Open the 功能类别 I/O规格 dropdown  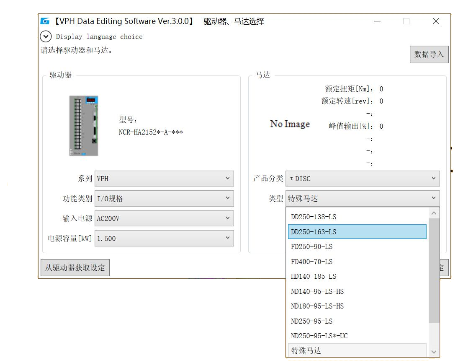coord(164,199)
